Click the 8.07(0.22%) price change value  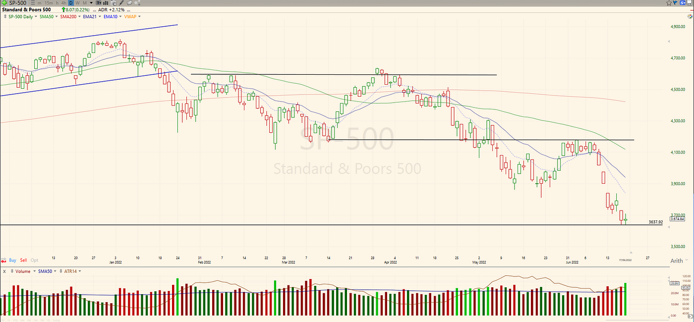point(77,10)
